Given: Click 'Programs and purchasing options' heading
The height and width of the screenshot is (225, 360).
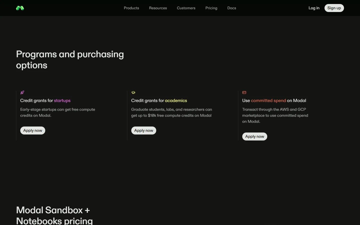Looking at the screenshot, I should click(70, 60).
